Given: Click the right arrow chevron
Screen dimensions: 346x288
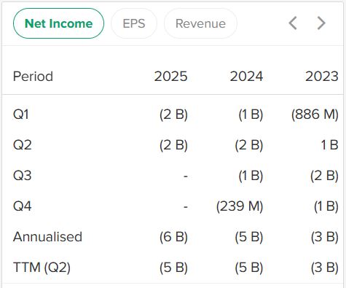Looking at the screenshot, I should click(321, 23).
